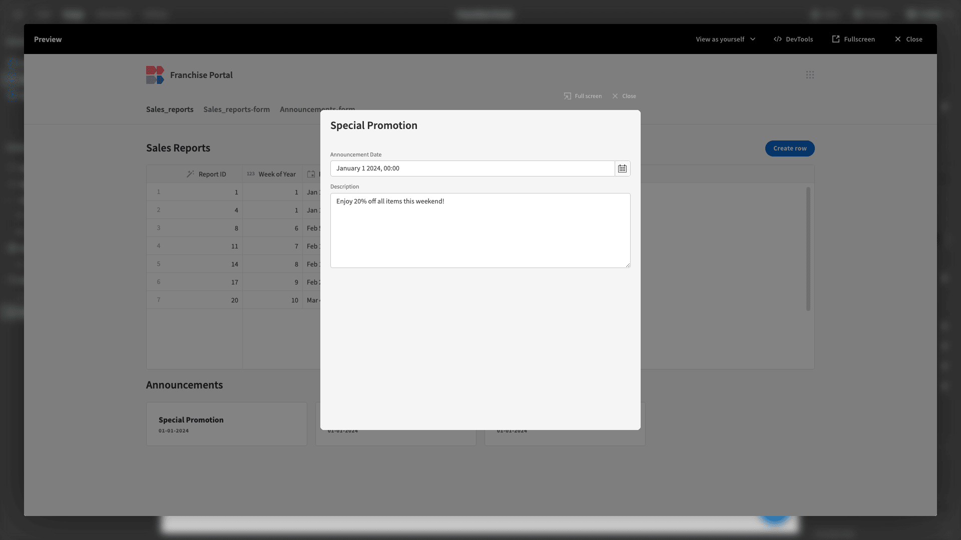The image size is (961, 540).
Task: Open the calendar date picker icon
Action: pos(622,168)
